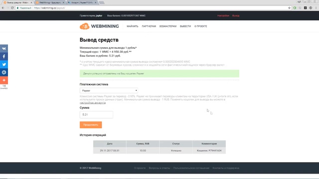Open Настройки link in top bar
The image size is (319, 179).
coord(223,15)
